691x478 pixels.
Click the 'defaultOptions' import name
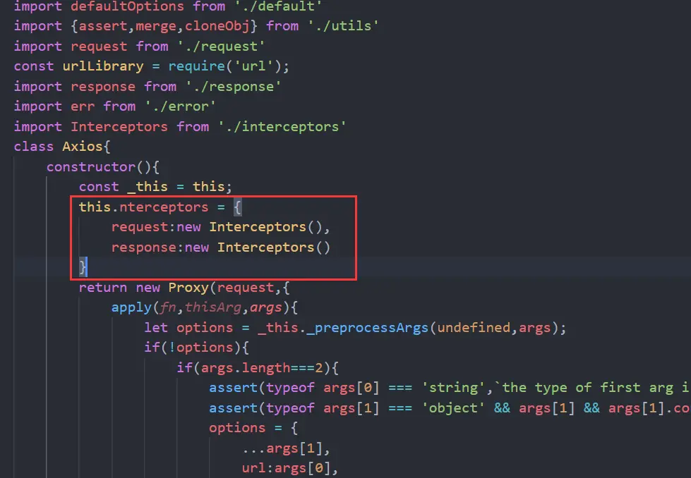[127, 6]
